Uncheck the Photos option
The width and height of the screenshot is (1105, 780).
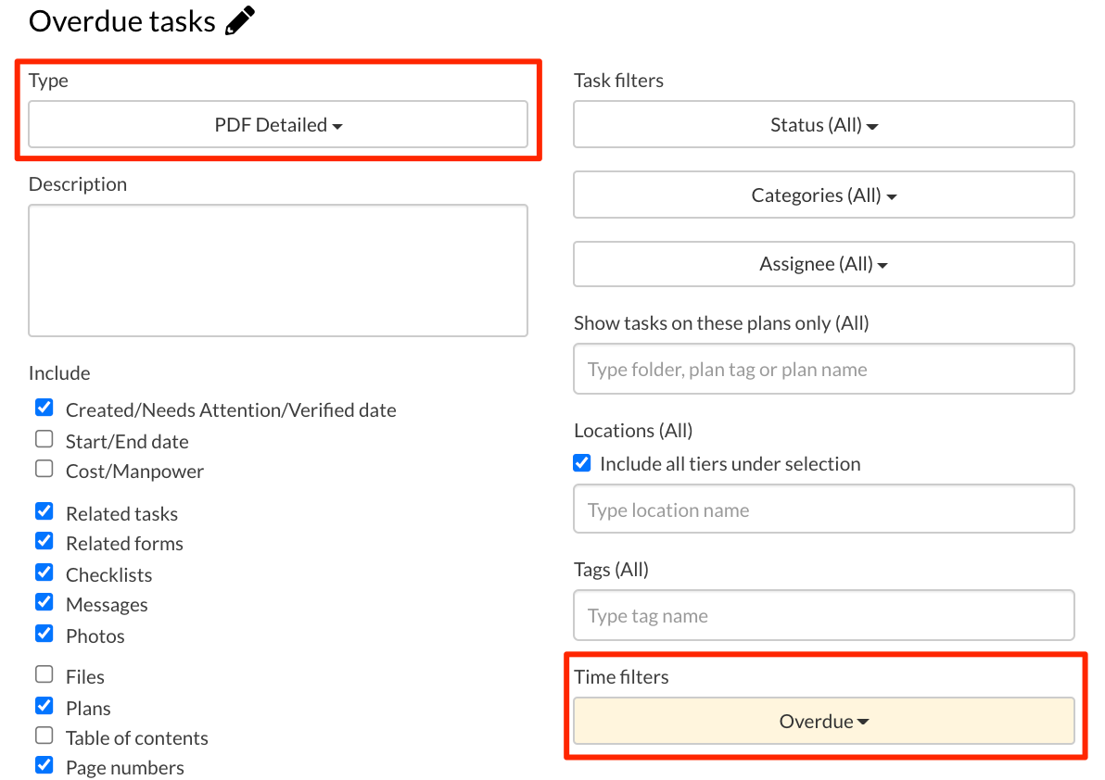[44, 635]
